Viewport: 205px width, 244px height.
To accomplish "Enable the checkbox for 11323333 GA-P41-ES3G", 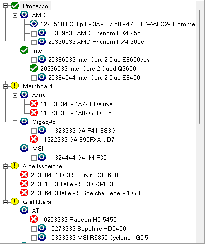I will pos(34,131).
